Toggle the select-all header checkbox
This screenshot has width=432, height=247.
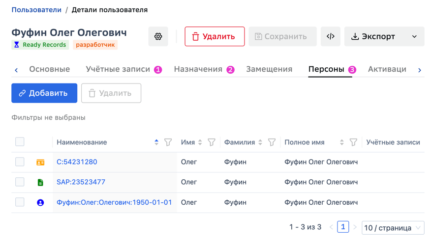[x=20, y=141]
